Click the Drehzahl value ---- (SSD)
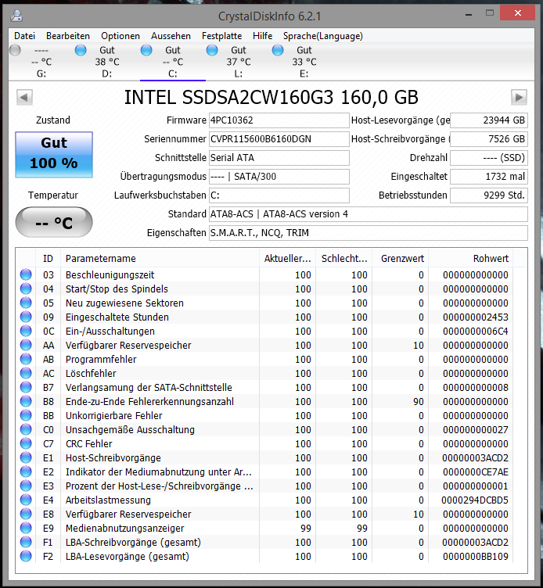The image size is (543, 588). pyautogui.click(x=489, y=158)
